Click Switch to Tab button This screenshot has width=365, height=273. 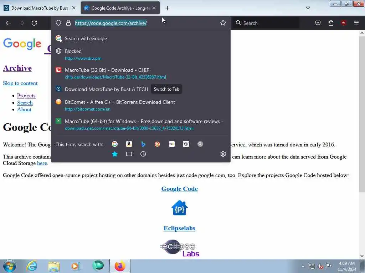(166, 89)
